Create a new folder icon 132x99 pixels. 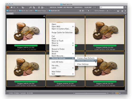[x=122, y=11]
